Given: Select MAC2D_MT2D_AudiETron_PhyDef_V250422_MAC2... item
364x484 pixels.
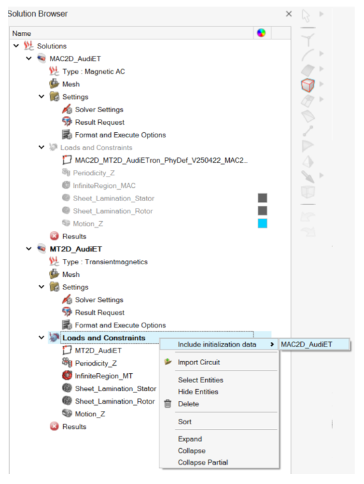Looking at the screenshot, I should coord(161,160).
